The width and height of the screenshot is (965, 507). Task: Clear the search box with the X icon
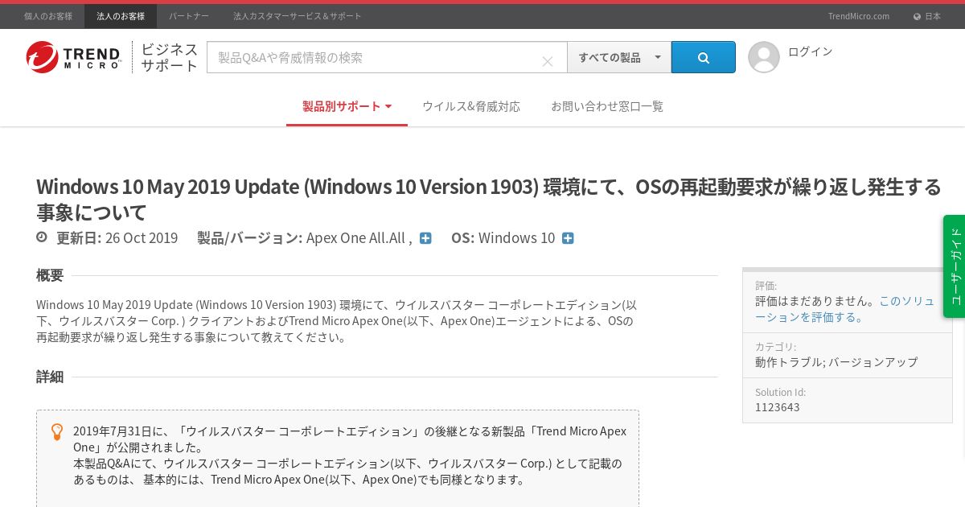[547, 61]
